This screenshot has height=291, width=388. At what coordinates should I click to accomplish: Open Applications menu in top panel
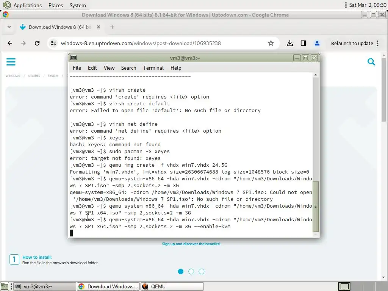(27, 5)
